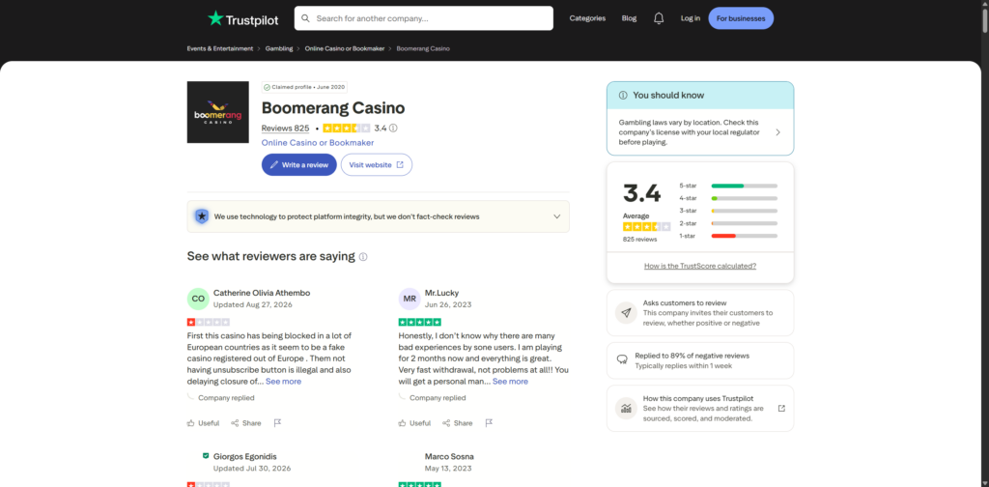Click the MR avatar of Mr.Lucky
Viewport: 989px width, 487px height.
click(x=410, y=299)
